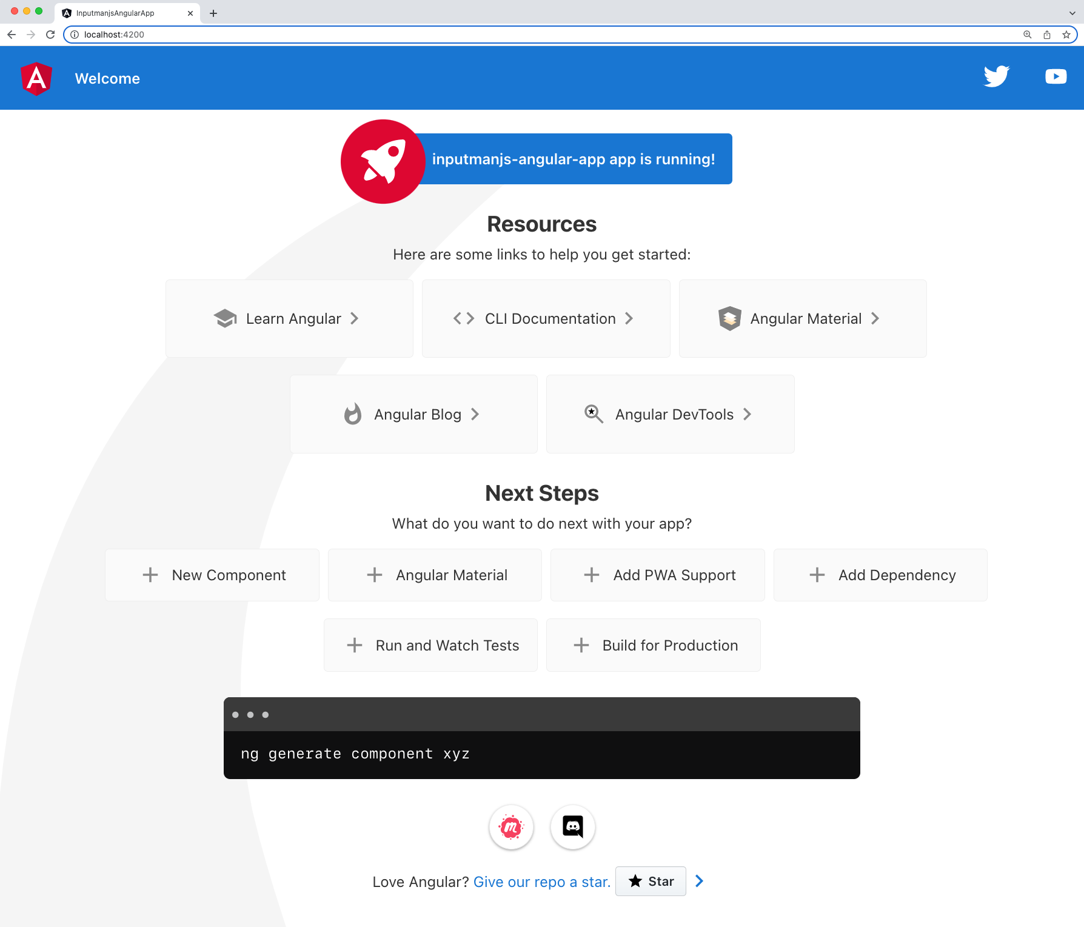Bookmark page with the star icon
The width and height of the screenshot is (1084, 927).
(x=1066, y=35)
